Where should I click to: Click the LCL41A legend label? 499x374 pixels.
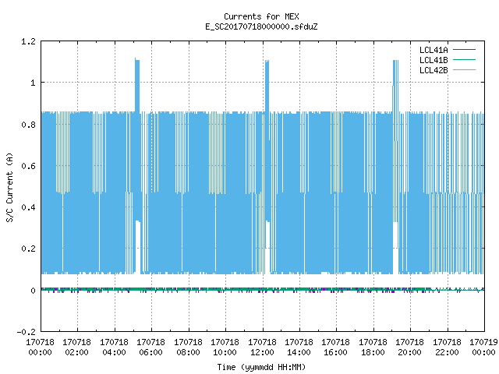tap(434, 50)
